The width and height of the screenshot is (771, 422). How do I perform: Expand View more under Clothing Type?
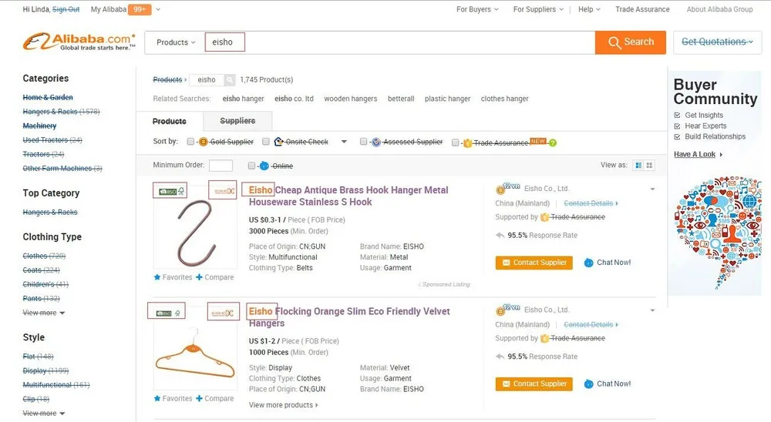click(x=44, y=313)
